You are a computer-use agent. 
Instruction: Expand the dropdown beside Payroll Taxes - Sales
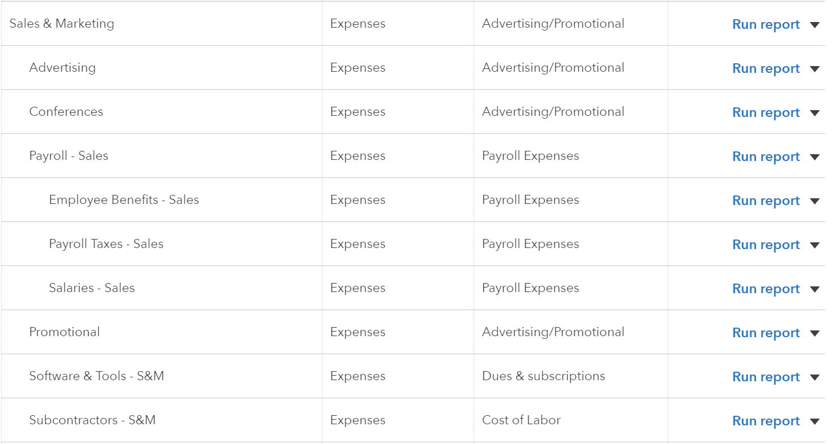pos(815,245)
